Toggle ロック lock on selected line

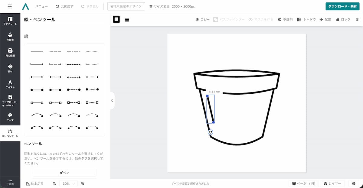pos(343,19)
